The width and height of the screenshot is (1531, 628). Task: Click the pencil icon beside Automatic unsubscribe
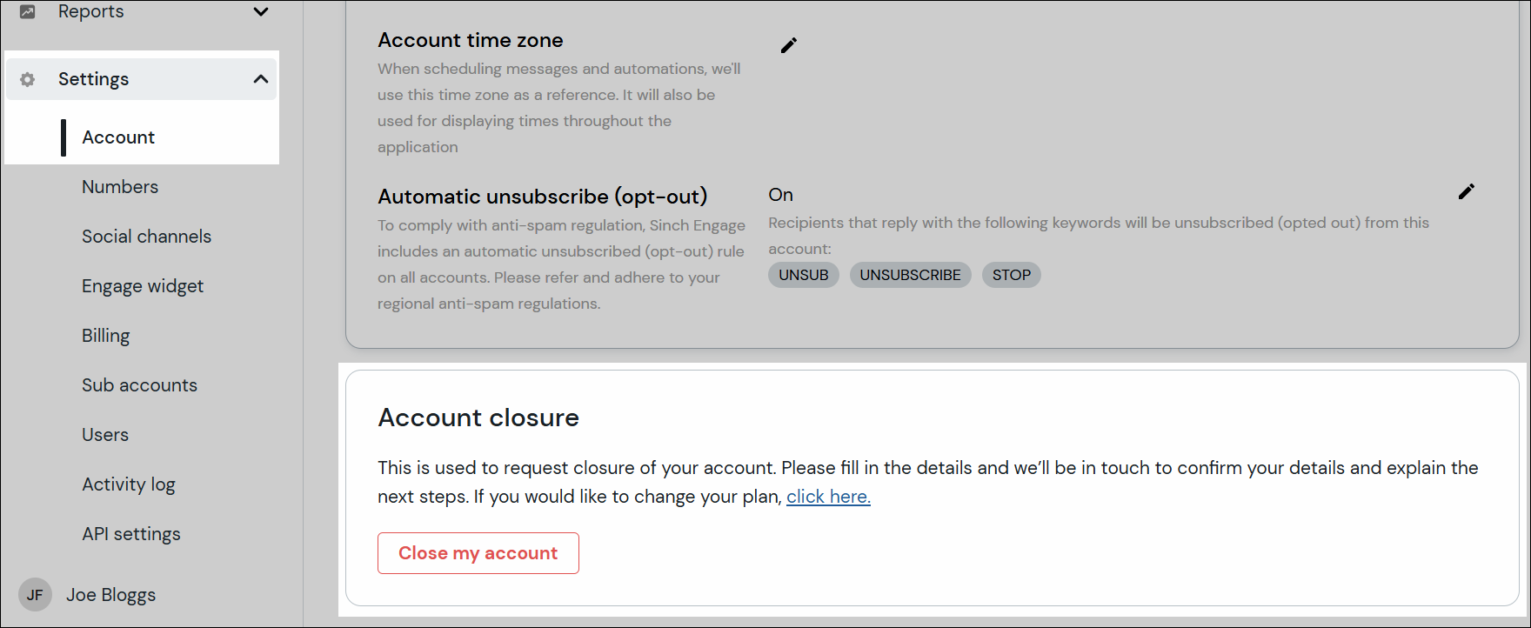click(x=1467, y=191)
